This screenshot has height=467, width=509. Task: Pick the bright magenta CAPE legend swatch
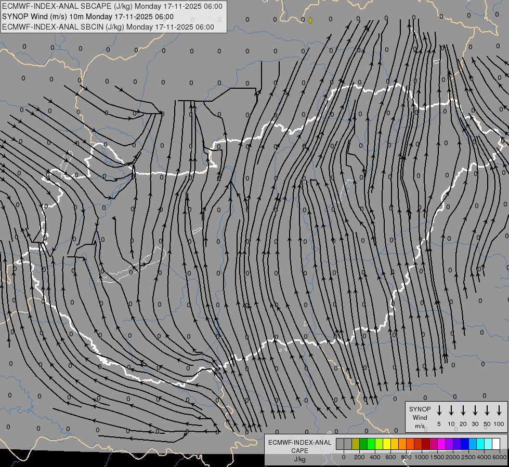coord(441,444)
